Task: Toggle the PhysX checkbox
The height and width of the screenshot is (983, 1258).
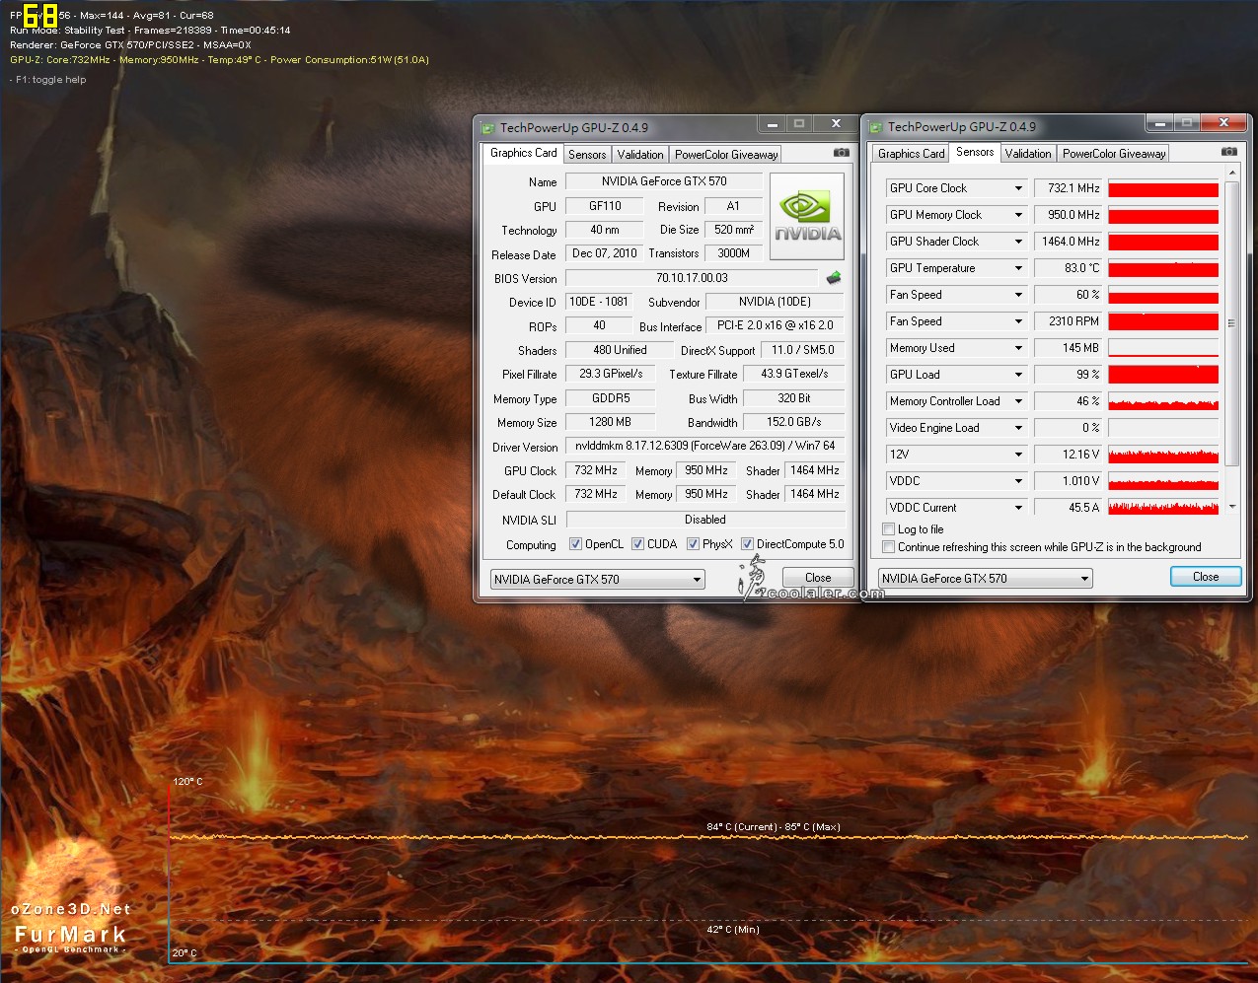Action: coord(694,544)
